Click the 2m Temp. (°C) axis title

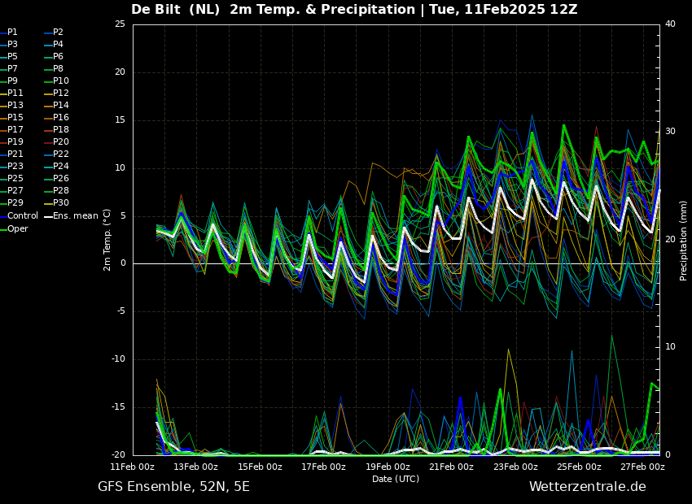(107, 240)
